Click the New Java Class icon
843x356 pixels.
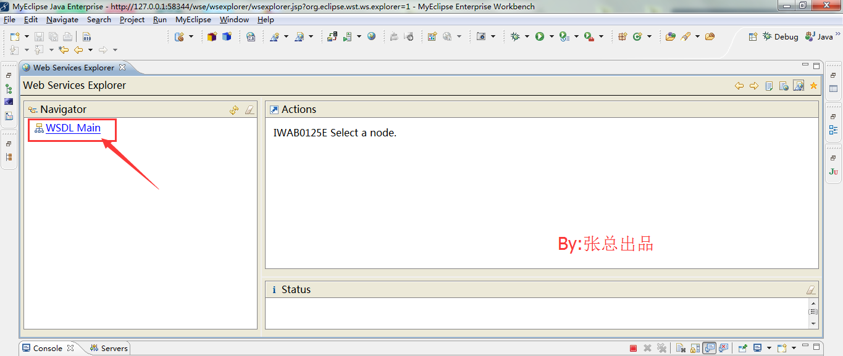coord(637,37)
